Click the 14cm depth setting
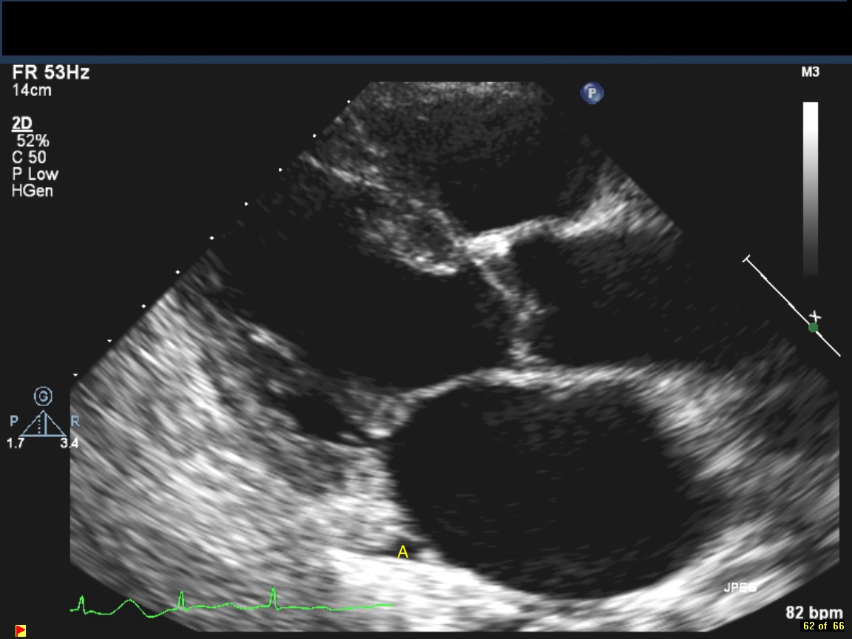The height and width of the screenshot is (639, 852). click(32, 91)
